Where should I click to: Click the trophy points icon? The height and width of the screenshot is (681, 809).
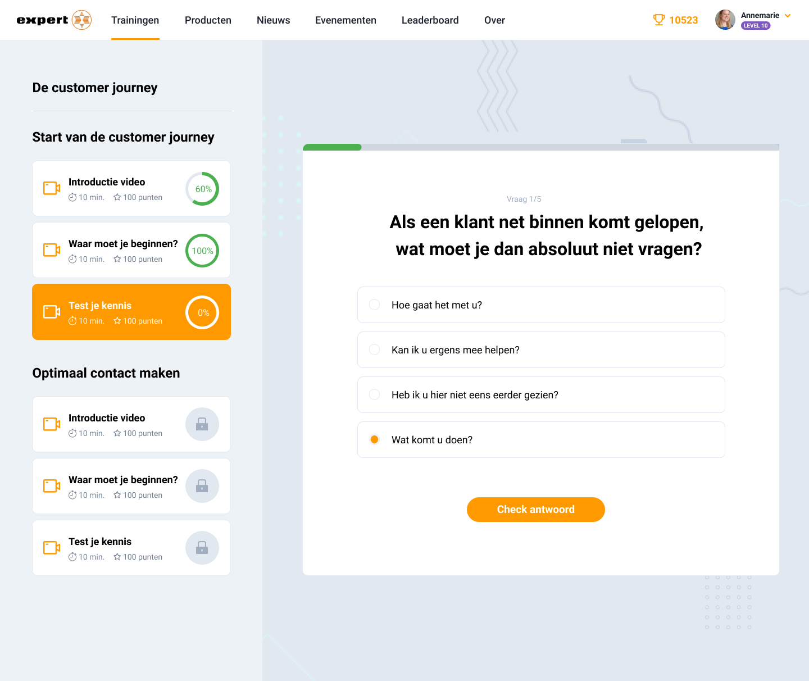point(659,20)
